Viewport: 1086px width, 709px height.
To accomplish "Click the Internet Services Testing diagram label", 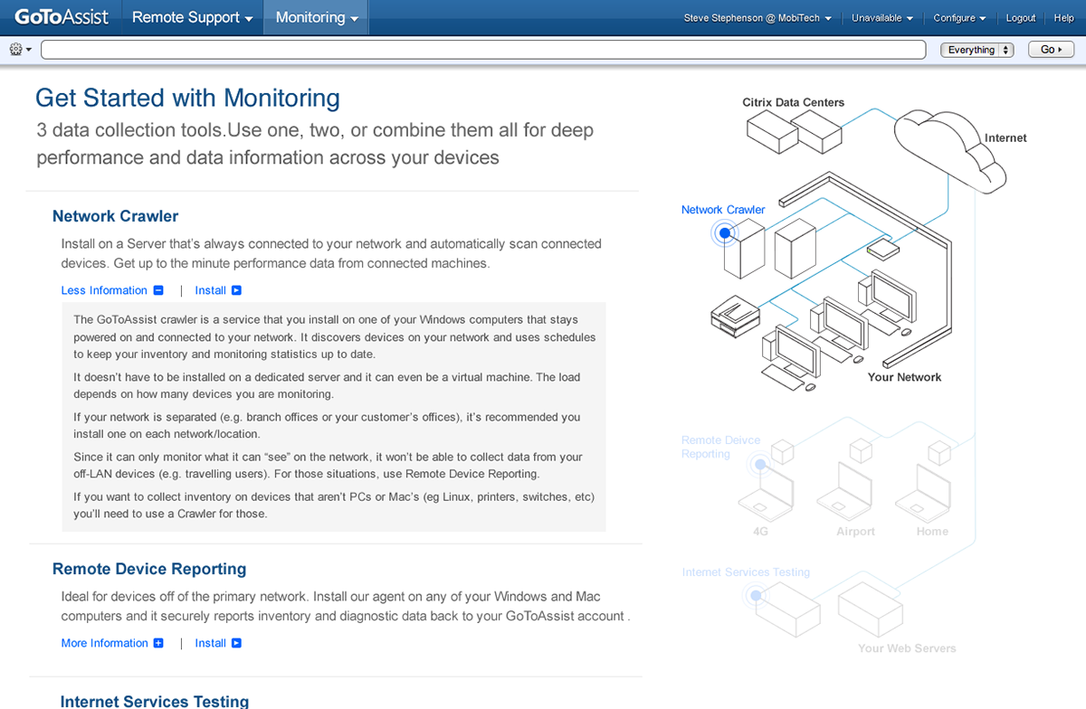I will click(746, 572).
